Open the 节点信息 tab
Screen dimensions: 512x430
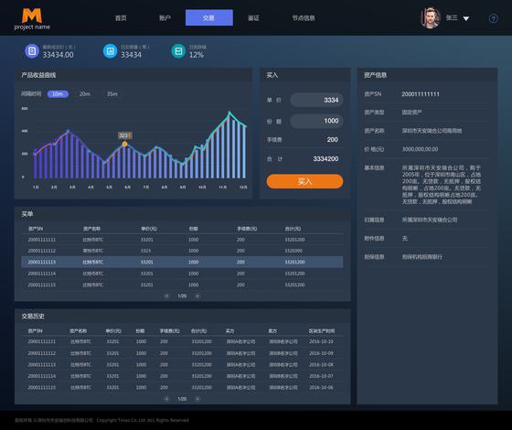click(304, 18)
